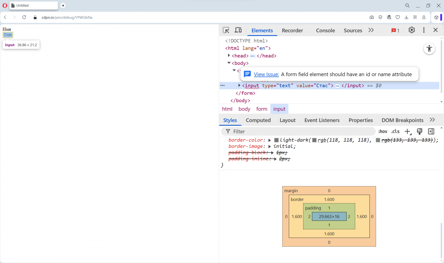Switch to the Sources tab

pos(353,30)
